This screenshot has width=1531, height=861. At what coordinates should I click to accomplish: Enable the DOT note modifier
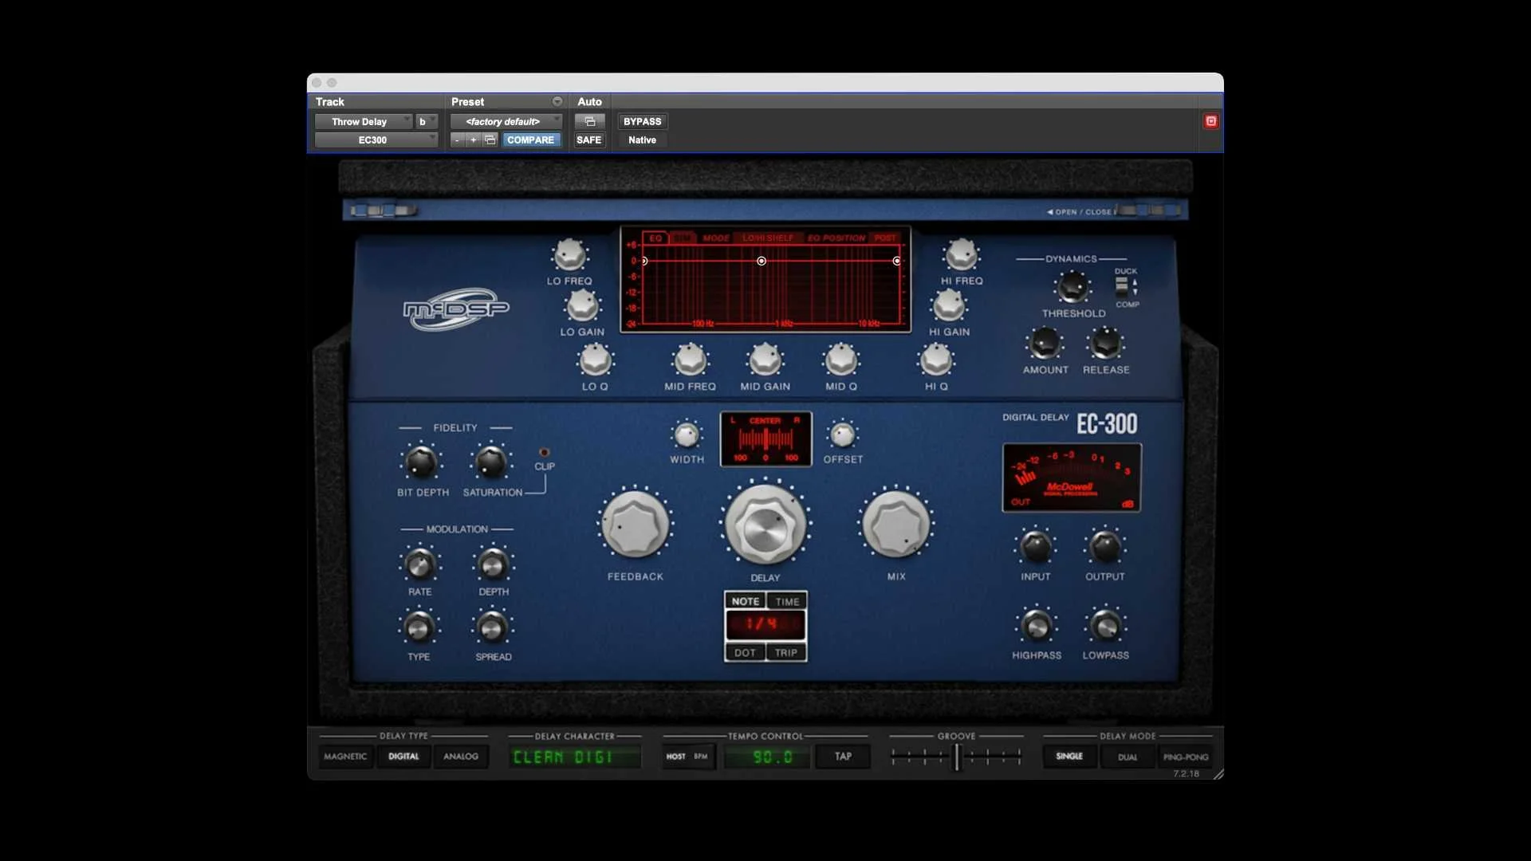(x=745, y=653)
